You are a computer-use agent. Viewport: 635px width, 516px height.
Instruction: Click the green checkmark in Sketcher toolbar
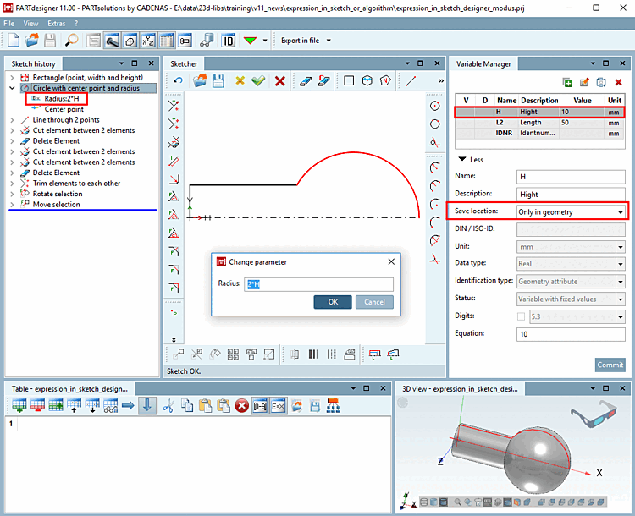pyautogui.click(x=258, y=80)
